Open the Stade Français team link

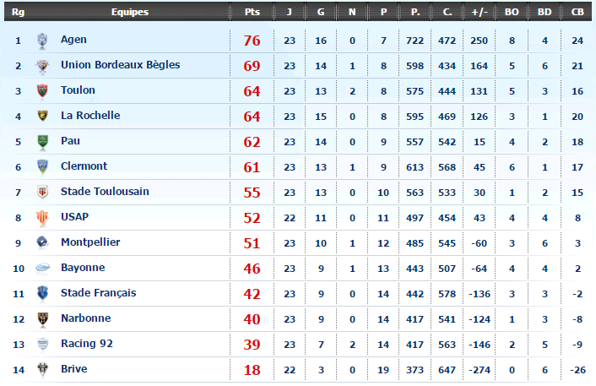tap(98, 293)
